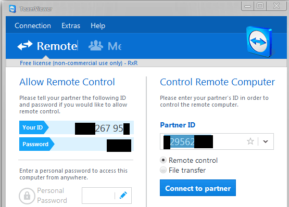Switch to the Remote tab

(x=47, y=46)
